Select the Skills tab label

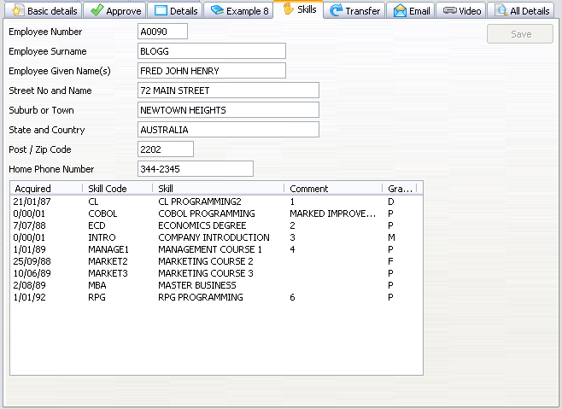click(307, 9)
